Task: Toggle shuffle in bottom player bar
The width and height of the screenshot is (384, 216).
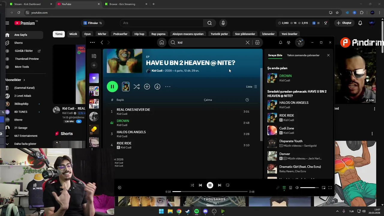Action: click(192, 185)
